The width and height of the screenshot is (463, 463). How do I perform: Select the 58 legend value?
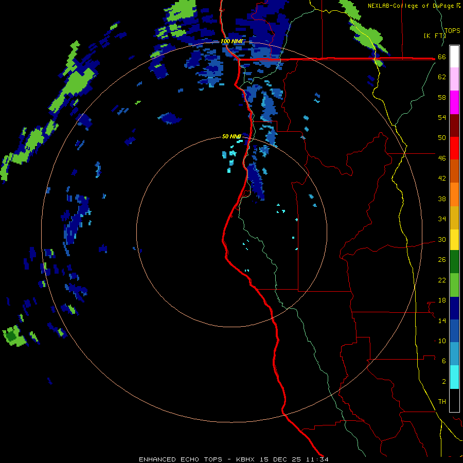point(442,97)
